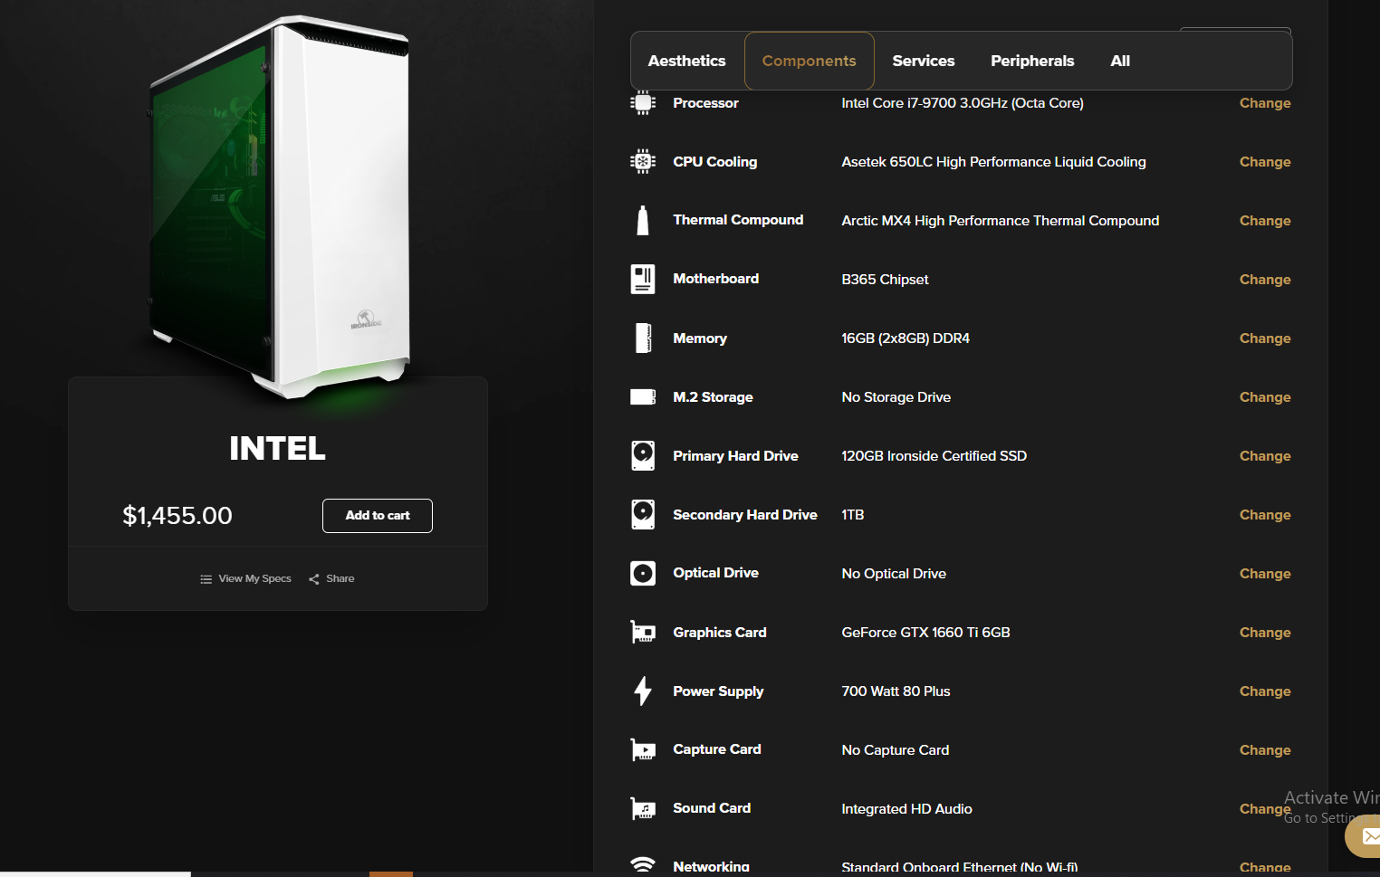
Task: Change the Memory configuration
Action: click(1265, 338)
